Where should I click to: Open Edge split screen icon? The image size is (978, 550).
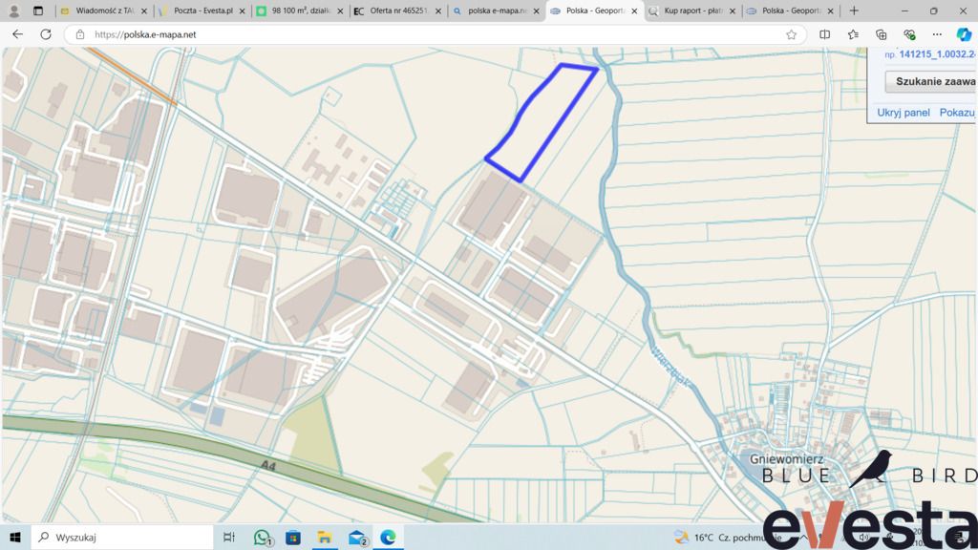825,34
